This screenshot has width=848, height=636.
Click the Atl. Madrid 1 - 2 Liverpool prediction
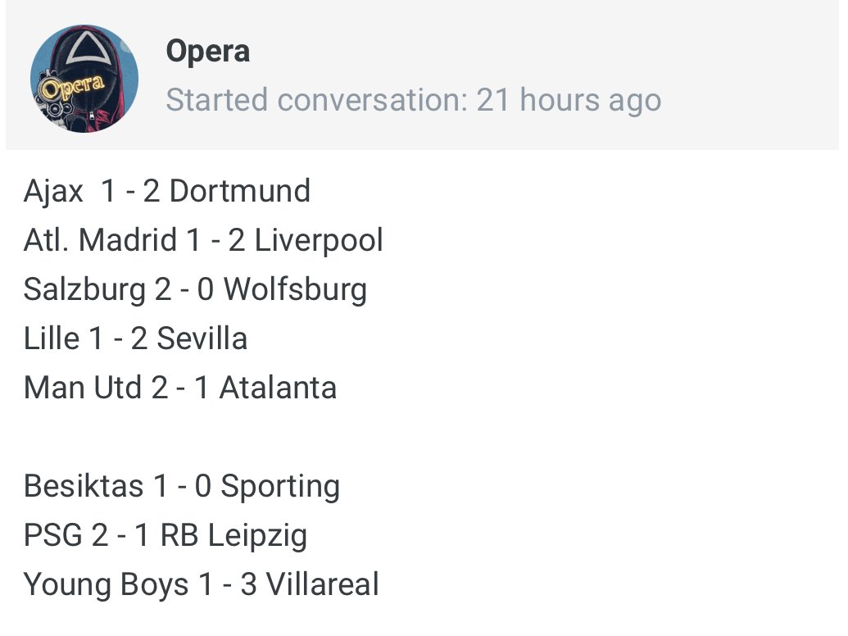pyautogui.click(x=203, y=241)
